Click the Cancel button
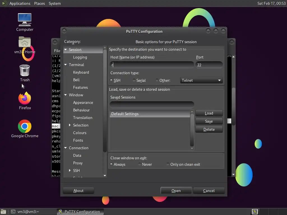Image resolution: width=287 pixels, height=215 pixels. 209,190
